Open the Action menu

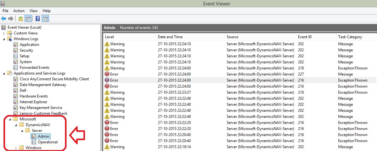(19, 11)
